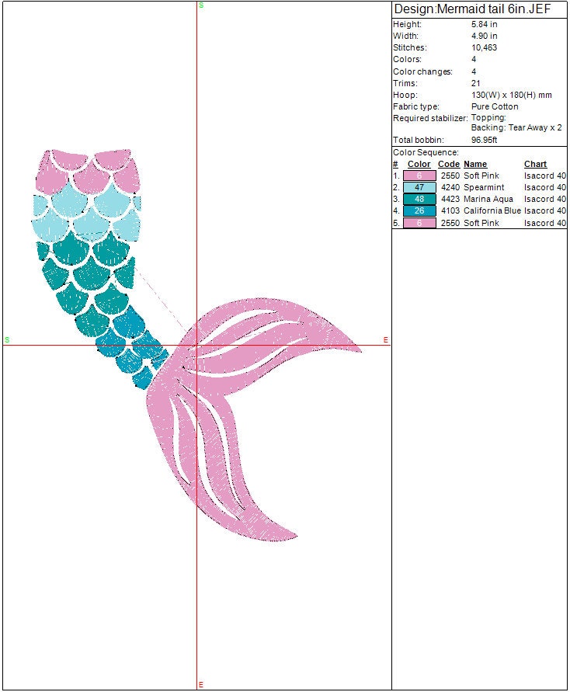Click the Soft Pink swatch in row 1

point(419,176)
